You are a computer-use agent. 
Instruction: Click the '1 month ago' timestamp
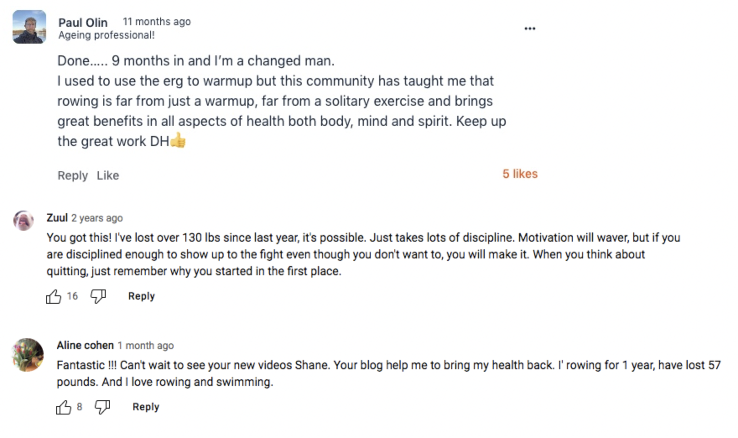tap(146, 346)
